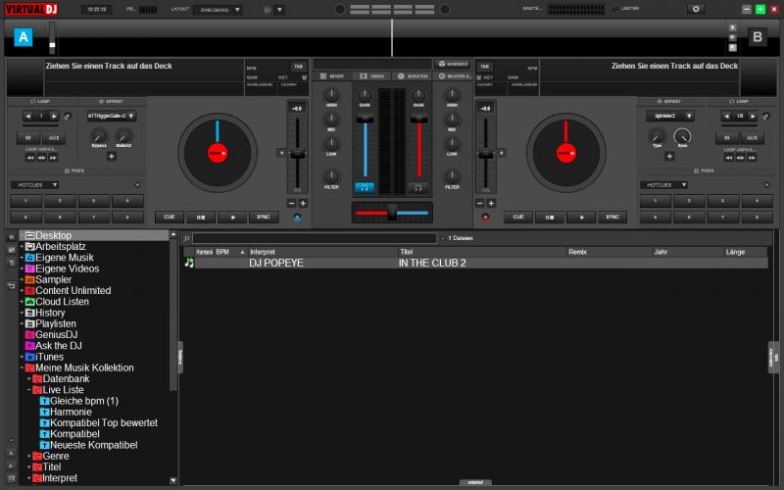Click left deck loop lock icon

(68, 116)
